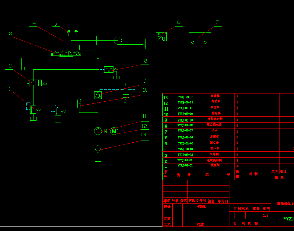Click the second relief valve below junction
The height and width of the screenshot is (231, 294).
click(x=58, y=112)
